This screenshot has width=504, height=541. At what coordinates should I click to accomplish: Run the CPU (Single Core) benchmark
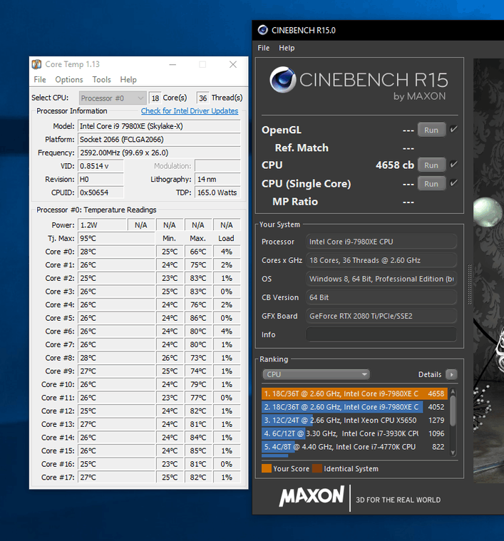pos(431,184)
